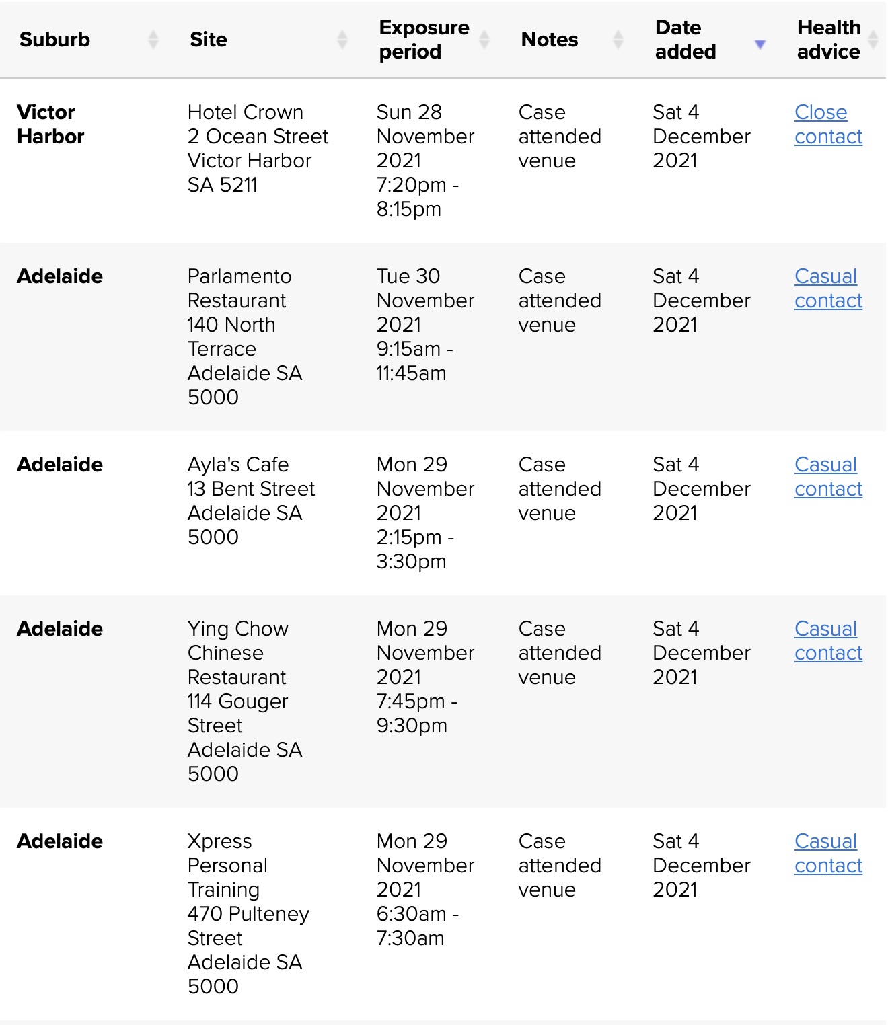Click the Site column sort arrows
The height and width of the screenshot is (1025, 888).
(342, 40)
